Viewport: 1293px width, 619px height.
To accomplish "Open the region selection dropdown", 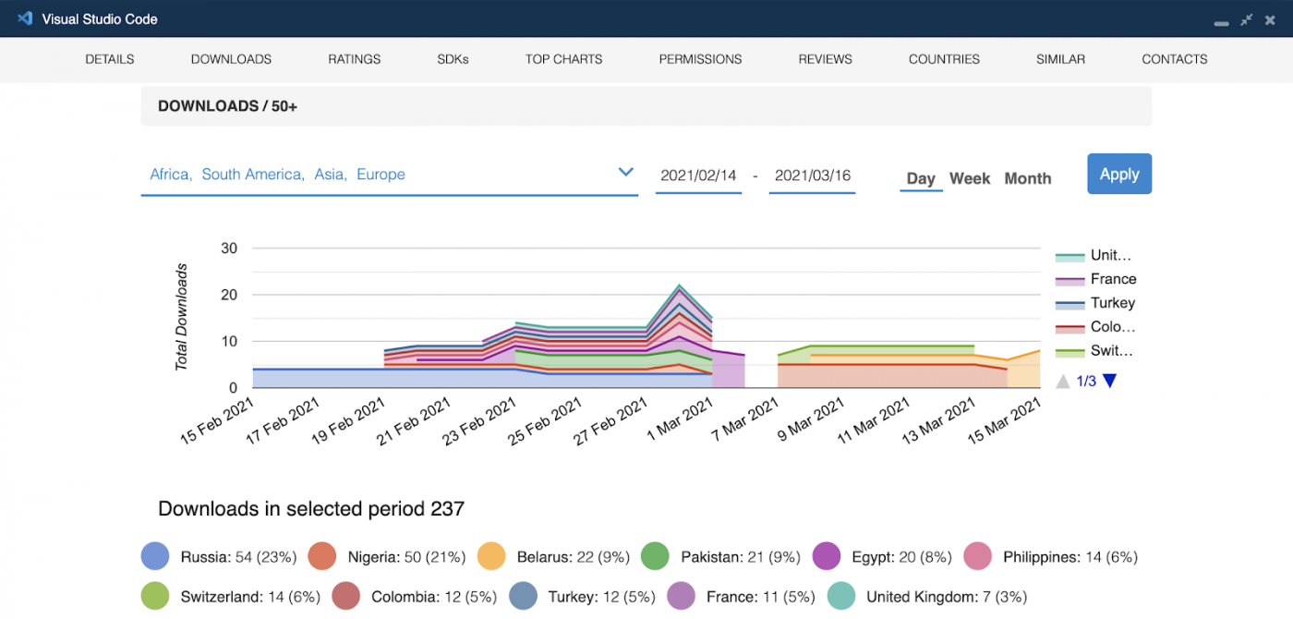I will (x=625, y=172).
